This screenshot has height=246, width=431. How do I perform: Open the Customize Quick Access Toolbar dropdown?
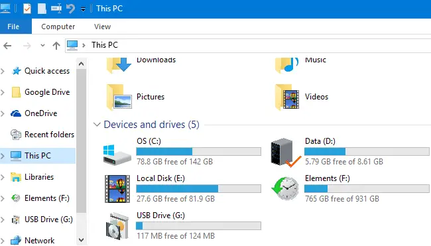83,10
